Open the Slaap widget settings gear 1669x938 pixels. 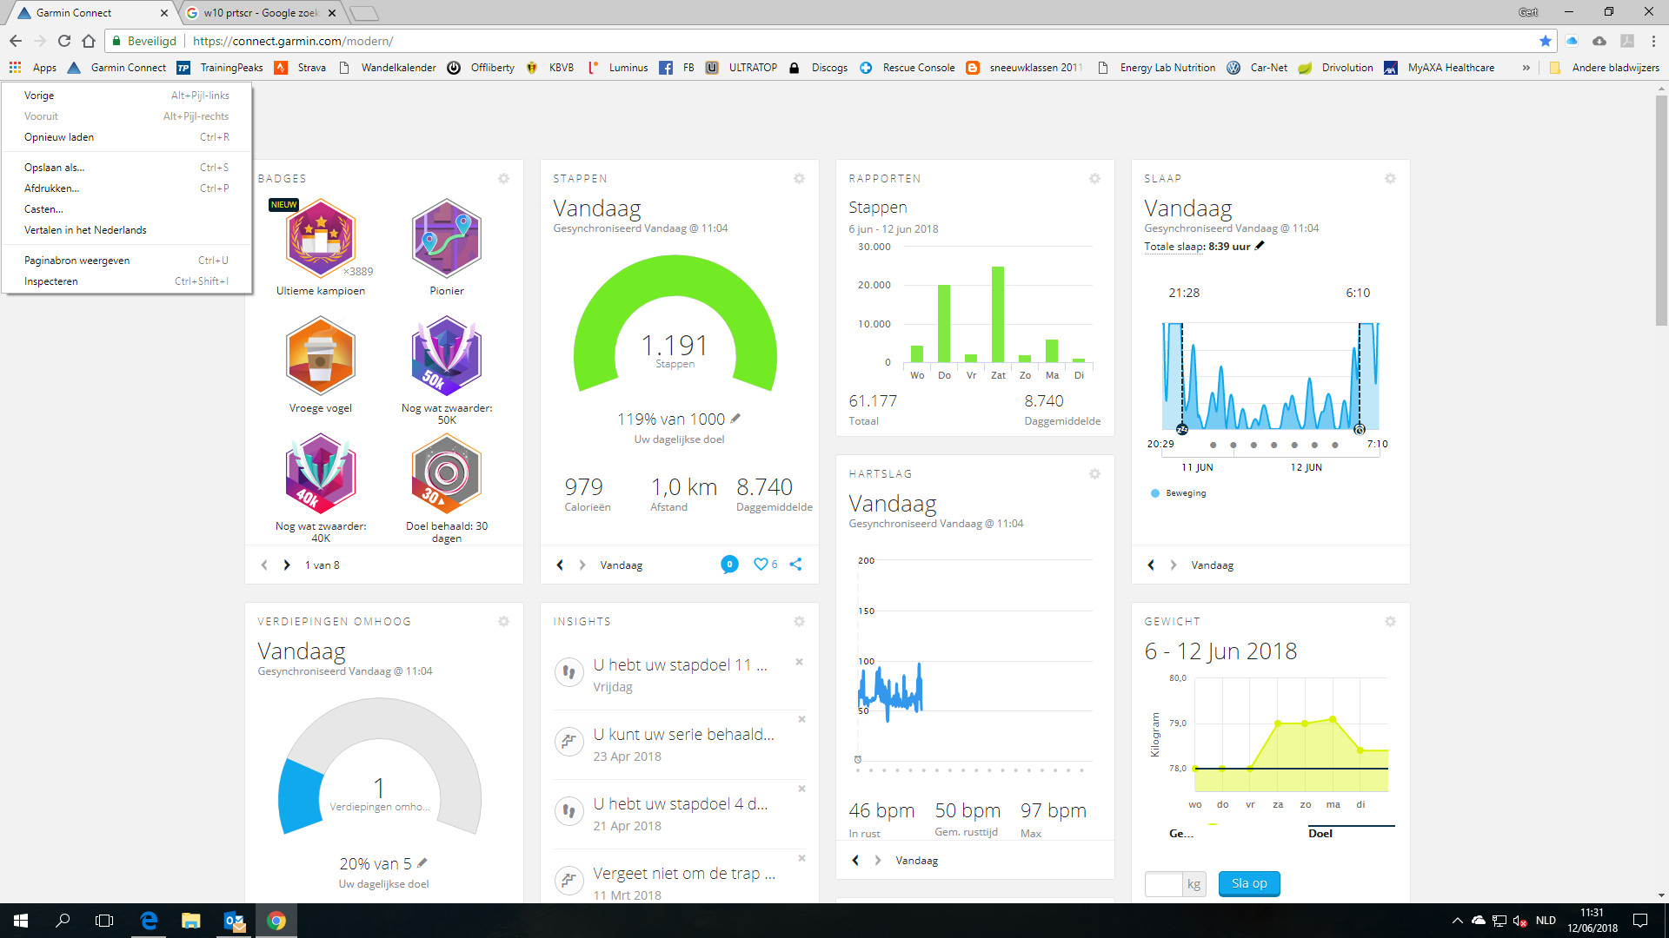point(1390,179)
